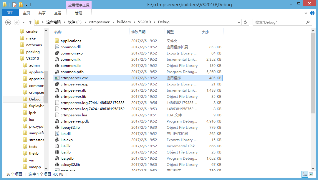Expand the ribbon with the chevron
The image size is (318, 180).
tap(306, 13)
